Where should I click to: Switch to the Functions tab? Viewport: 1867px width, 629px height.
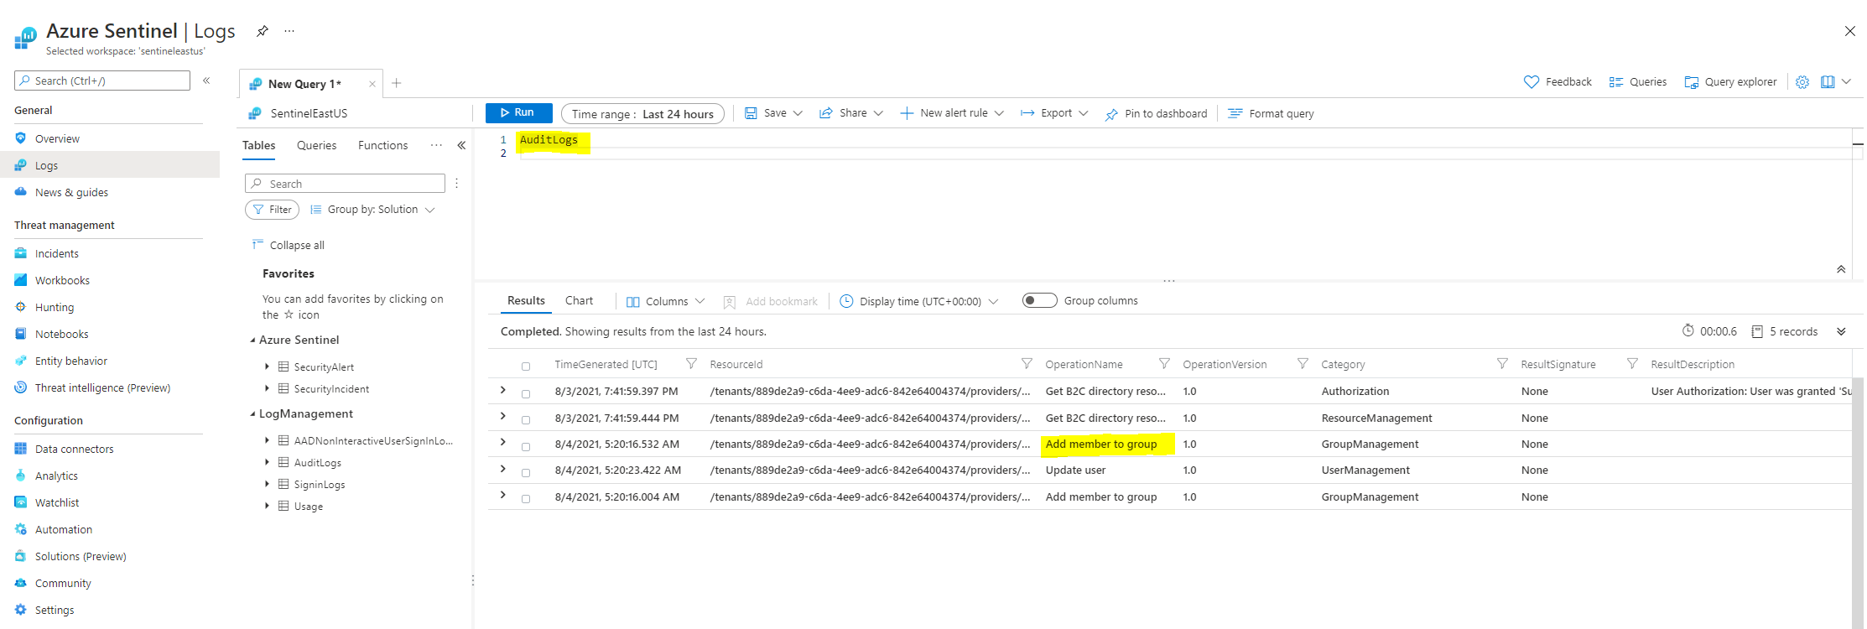pos(383,146)
